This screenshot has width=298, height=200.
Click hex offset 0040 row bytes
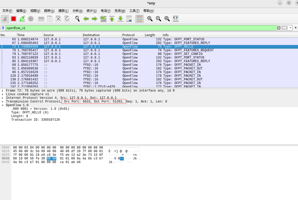coord(47,162)
